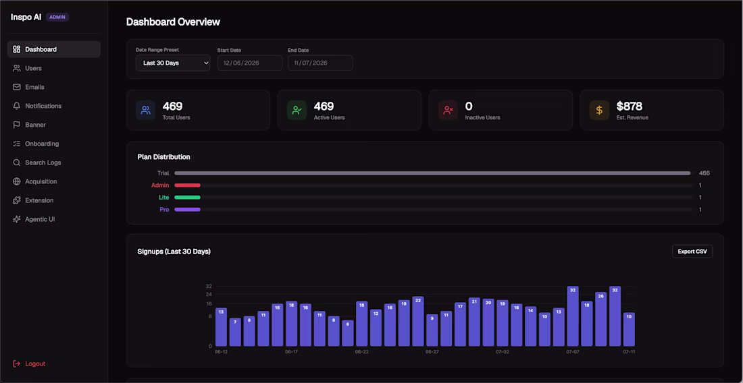Click the Notifications bell icon
The width and height of the screenshot is (743, 383).
(17, 106)
